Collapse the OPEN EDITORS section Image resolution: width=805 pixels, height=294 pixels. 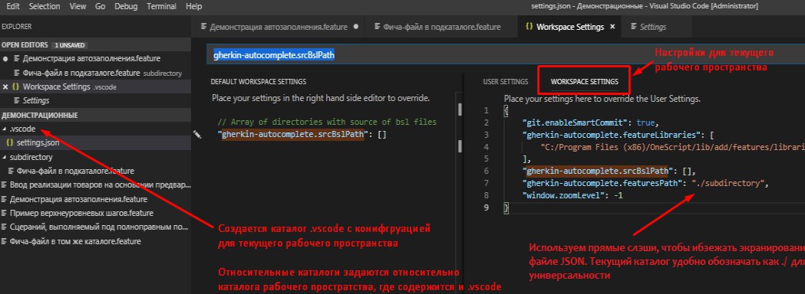[x=25, y=45]
